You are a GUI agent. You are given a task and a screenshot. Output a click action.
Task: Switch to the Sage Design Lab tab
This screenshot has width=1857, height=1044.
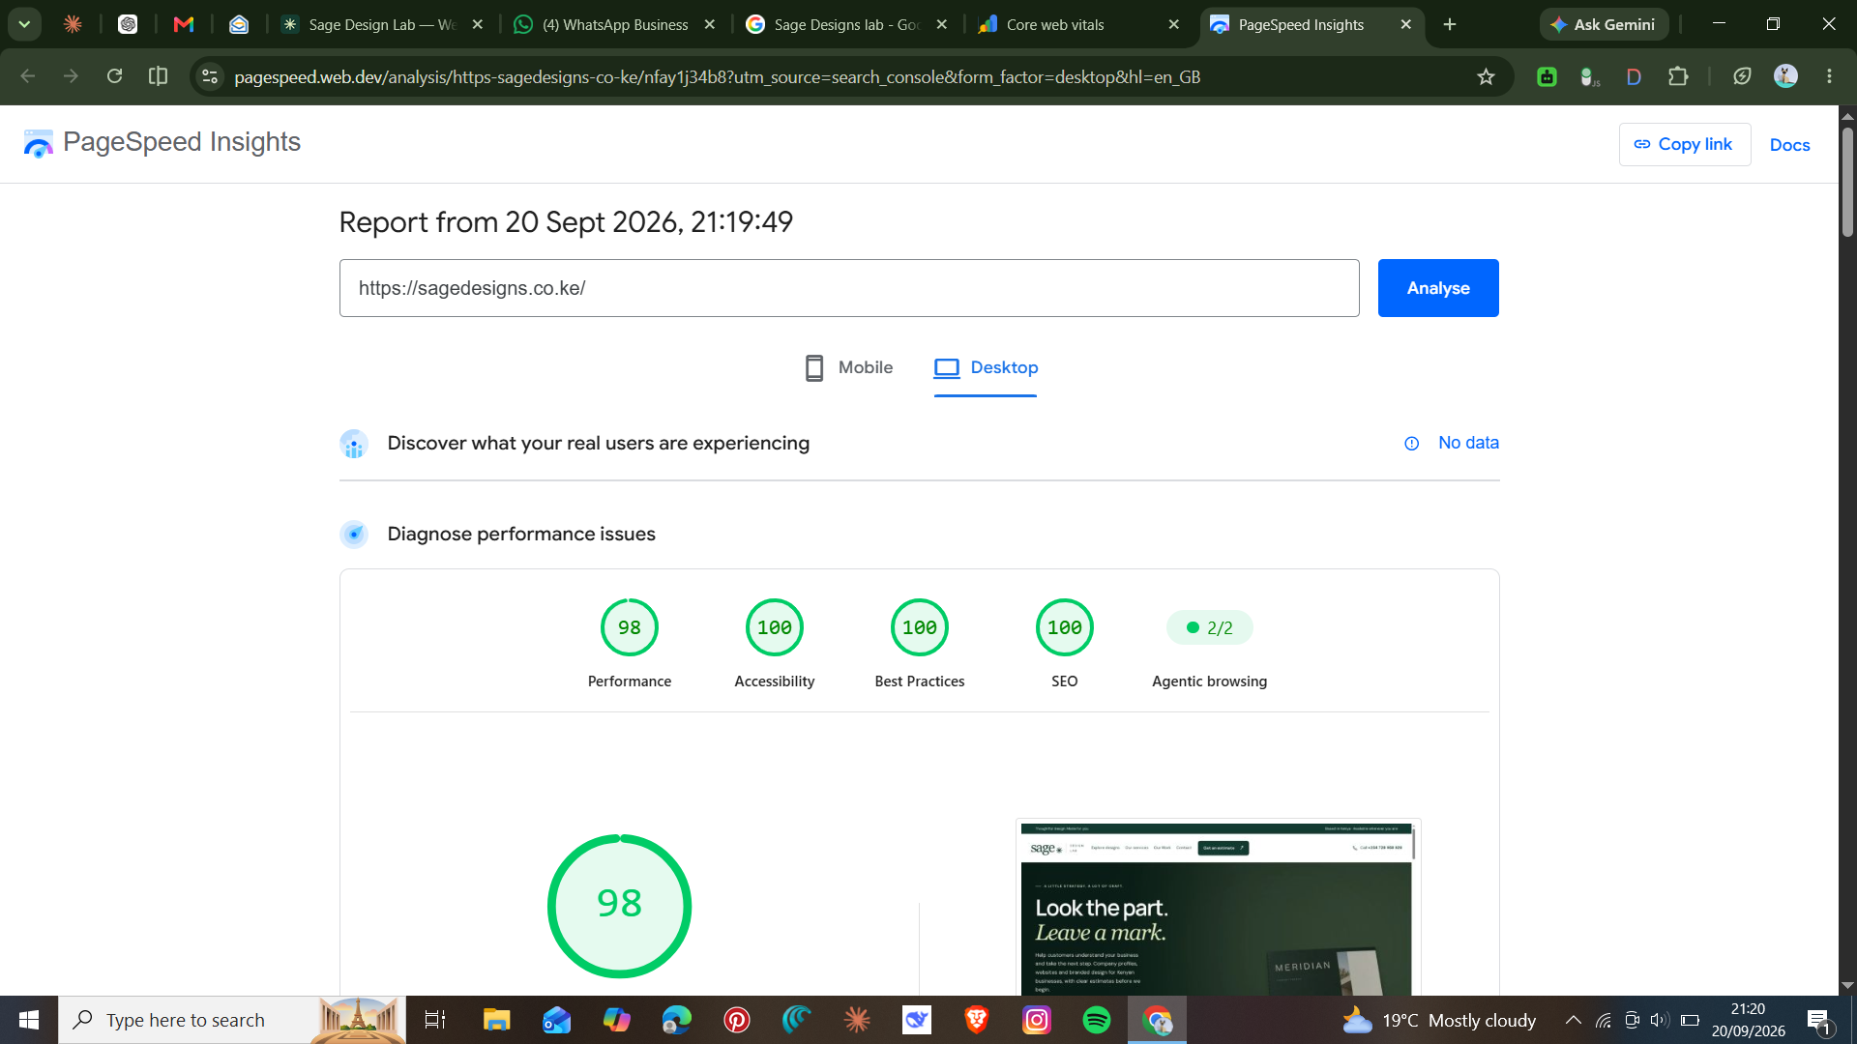[382, 24]
